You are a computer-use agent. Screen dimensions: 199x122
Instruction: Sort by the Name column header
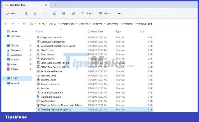[39, 32]
